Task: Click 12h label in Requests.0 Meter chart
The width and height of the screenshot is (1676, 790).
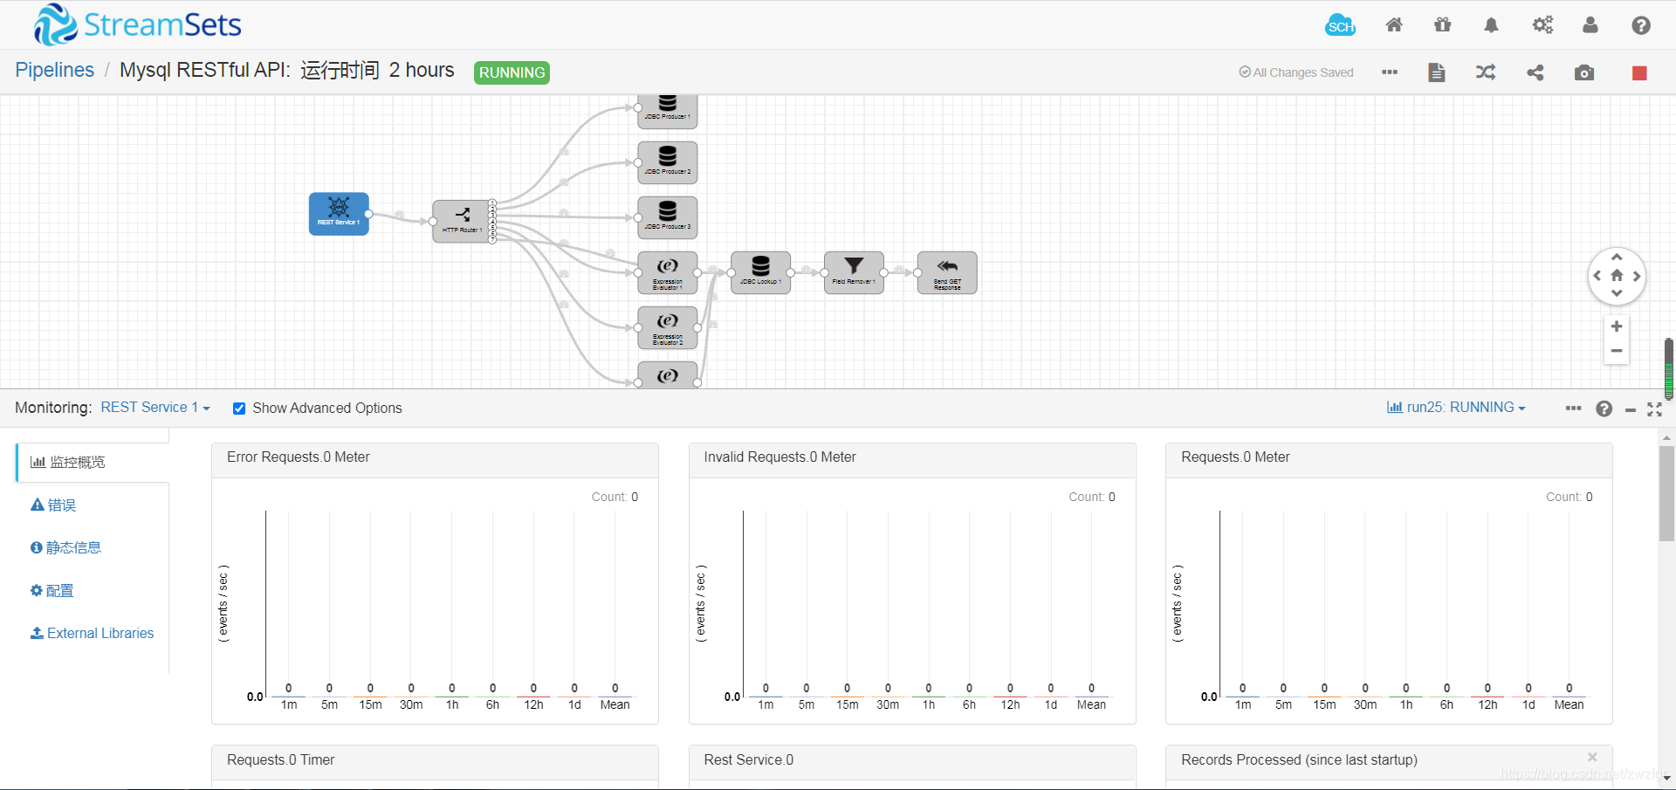Action: point(1487,704)
